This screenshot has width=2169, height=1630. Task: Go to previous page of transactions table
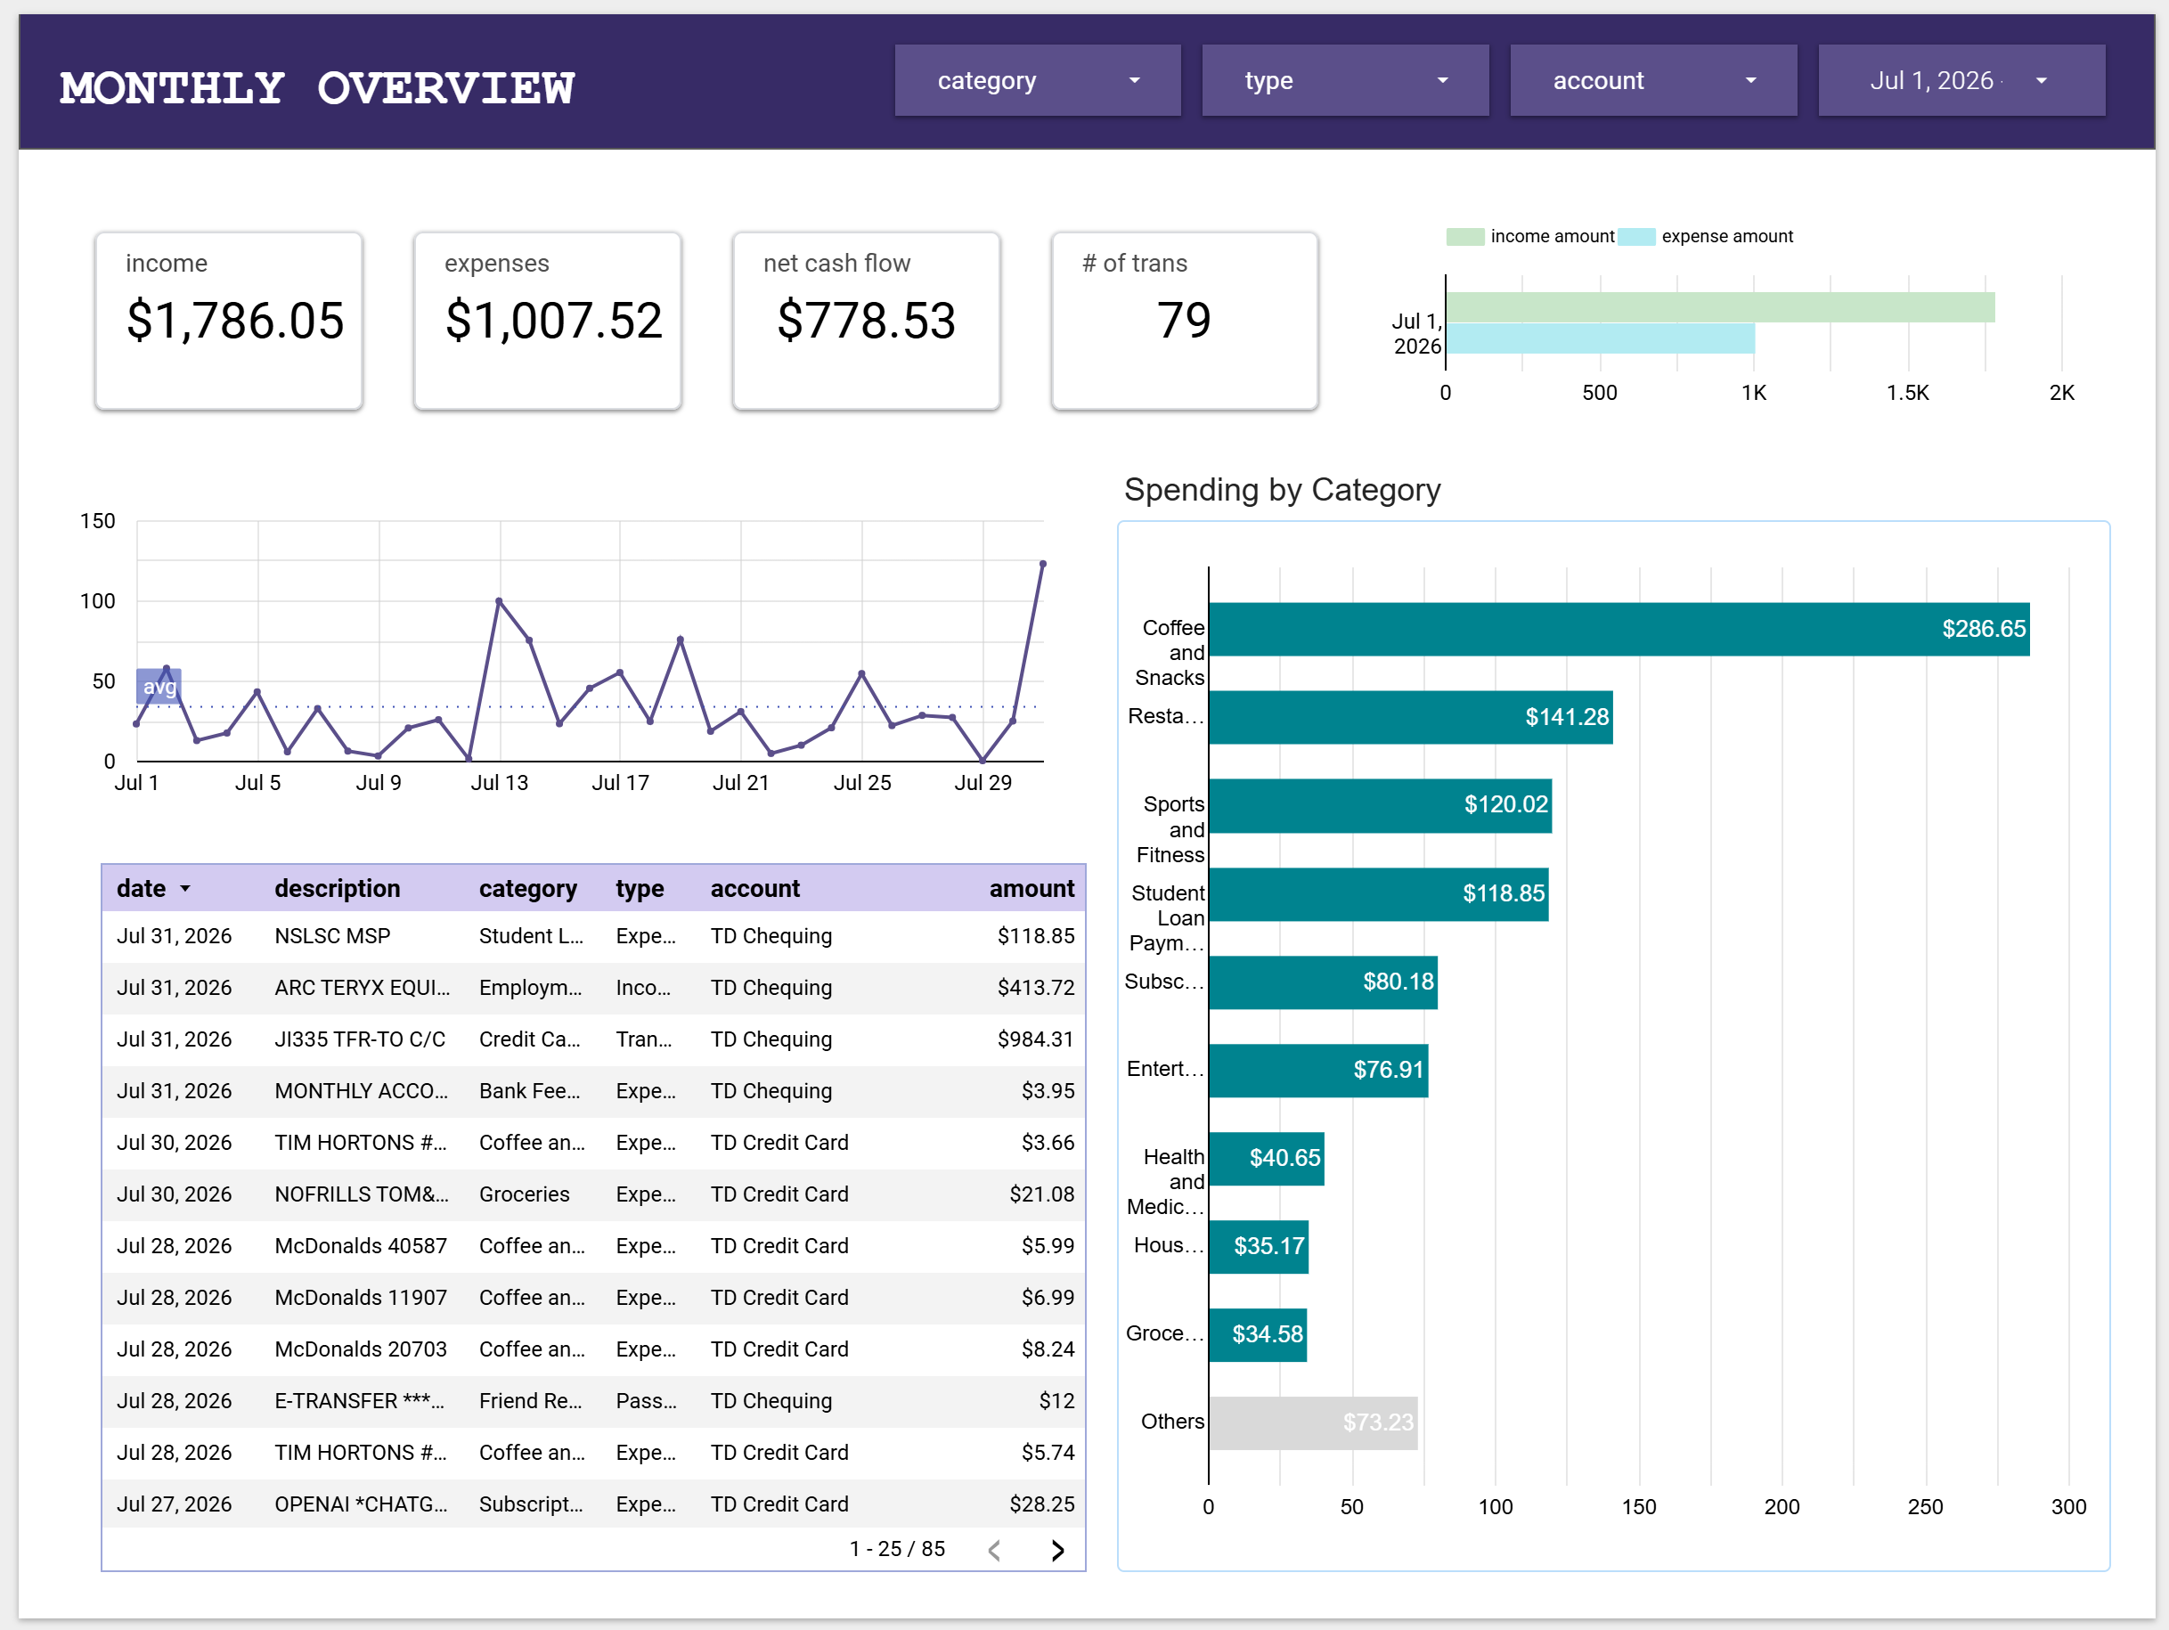pyautogui.click(x=994, y=1551)
